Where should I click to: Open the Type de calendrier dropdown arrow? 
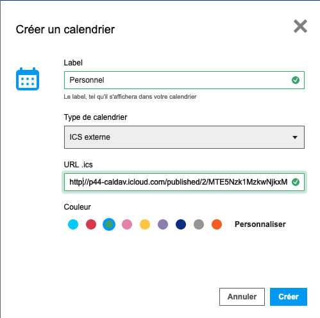click(x=295, y=137)
